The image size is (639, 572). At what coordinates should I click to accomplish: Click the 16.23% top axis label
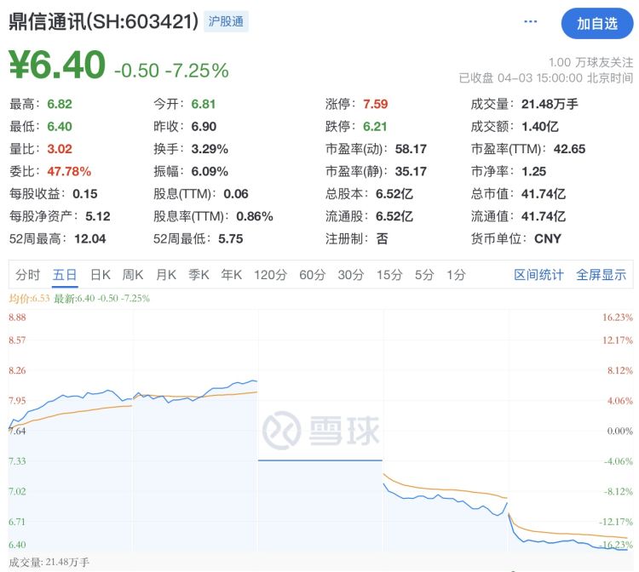pos(618,317)
